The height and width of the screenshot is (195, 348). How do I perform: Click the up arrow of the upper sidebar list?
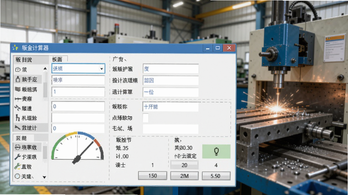pos(45,69)
